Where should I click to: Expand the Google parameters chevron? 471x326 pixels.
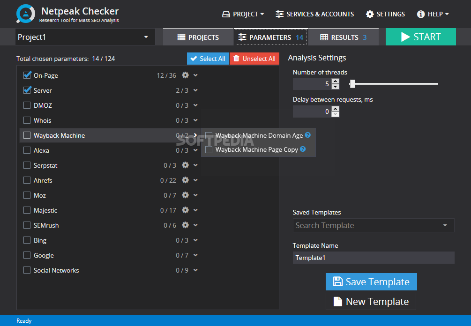tap(195, 255)
